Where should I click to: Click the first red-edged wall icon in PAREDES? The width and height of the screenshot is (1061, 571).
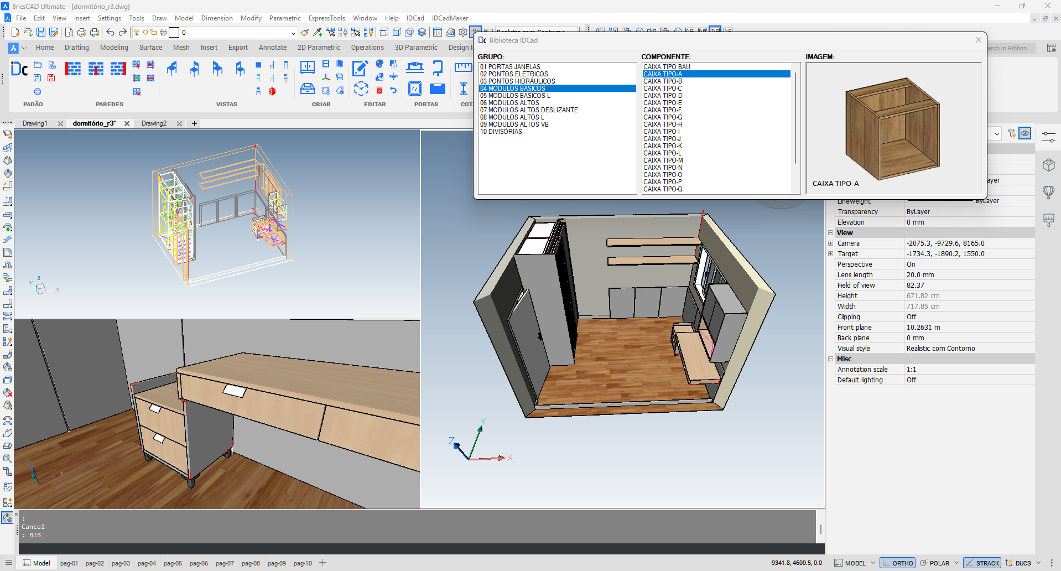point(73,69)
